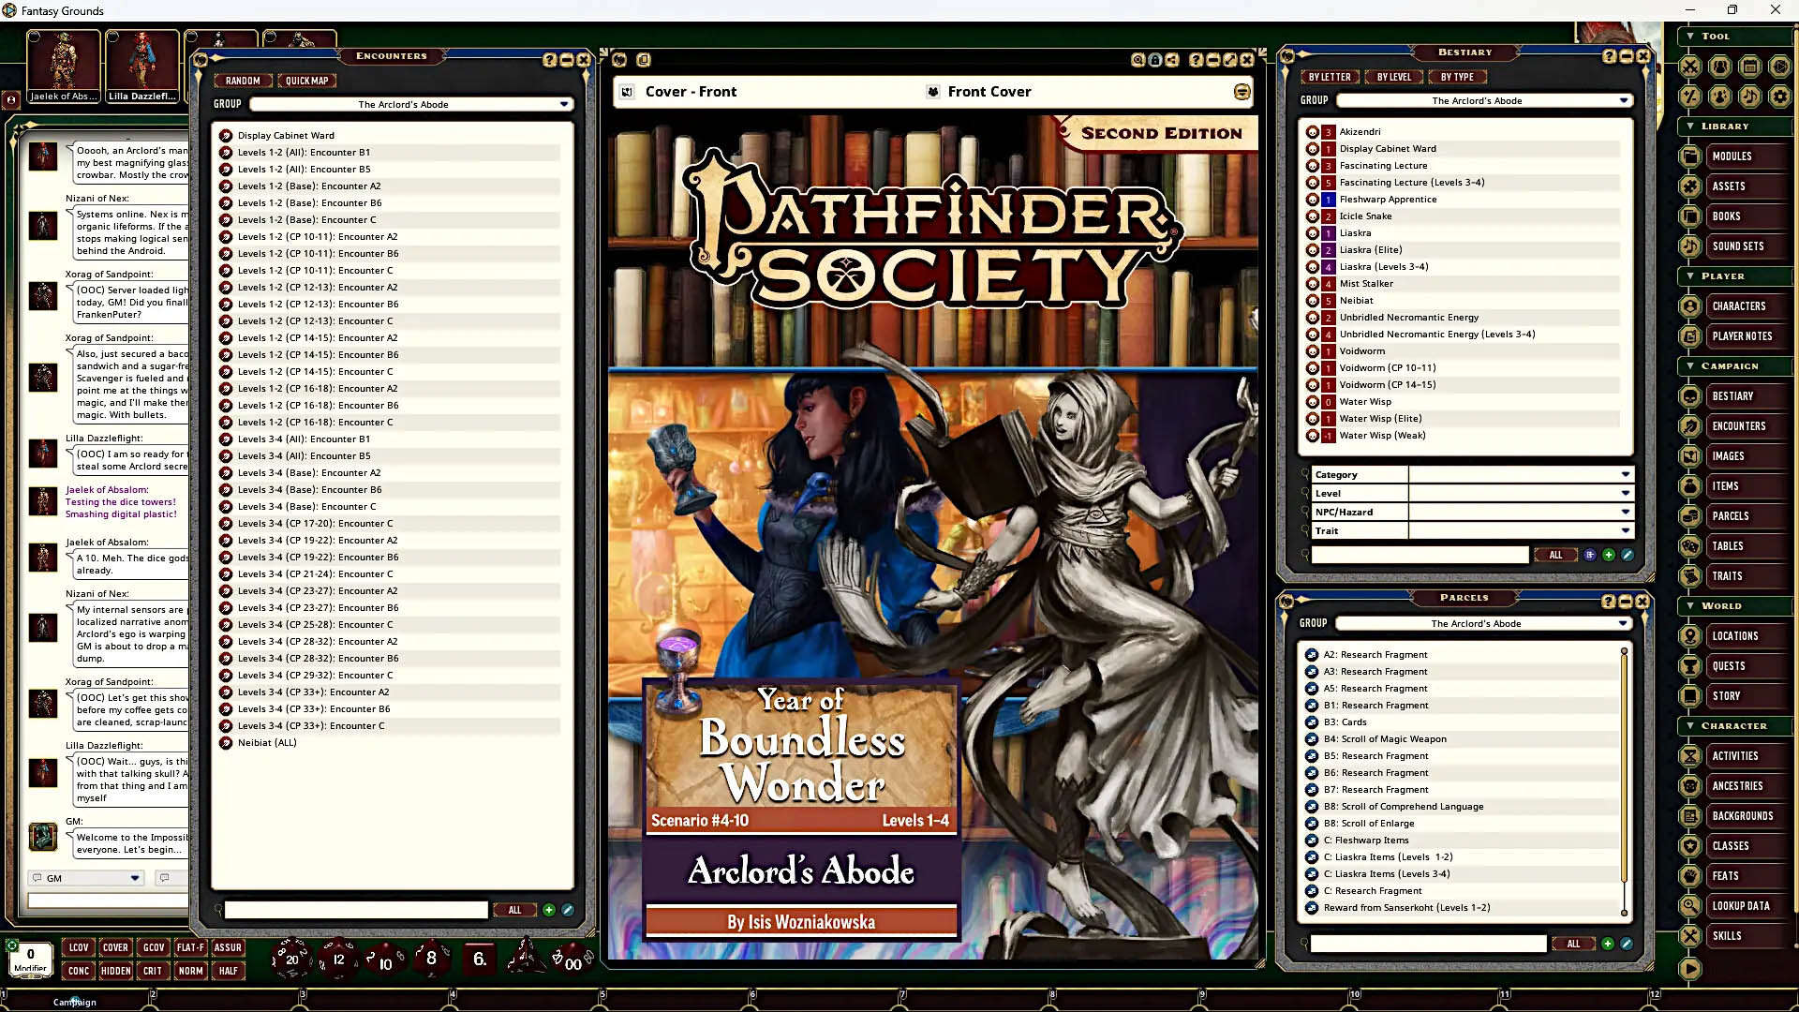Toggle the HALF modifier button
Image resolution: width=1799 pixels, height=1012 pixels.
point(228,971)
